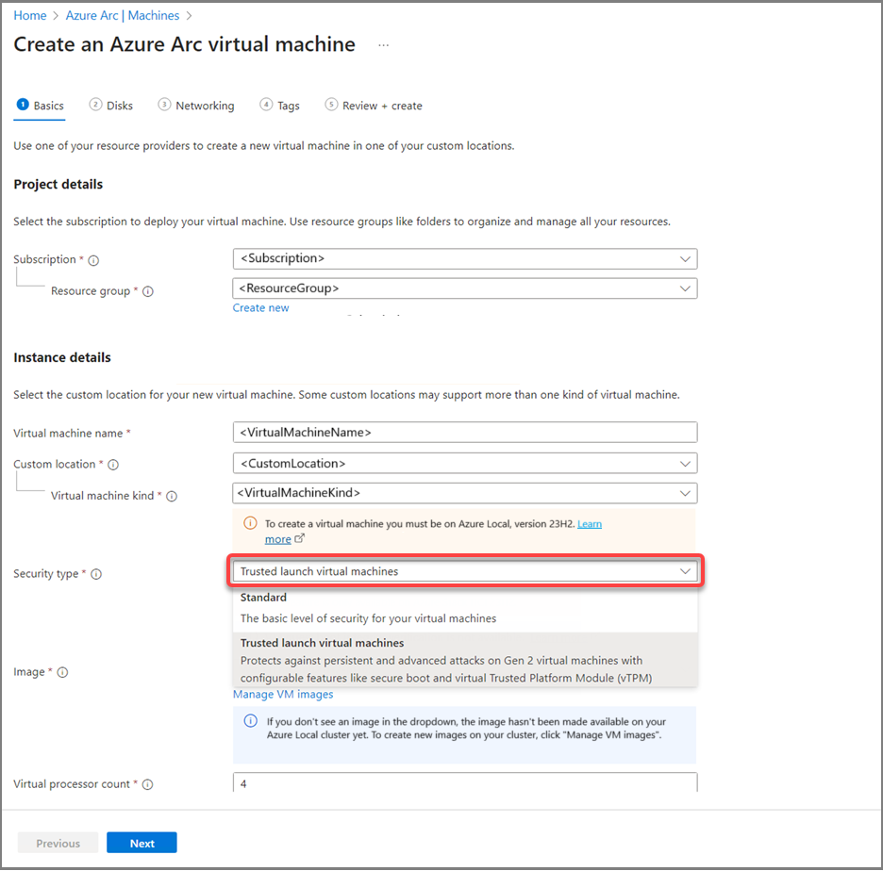
Task: Click the info icon in the Azure Local version notice
Action: [x=250, y=523]
